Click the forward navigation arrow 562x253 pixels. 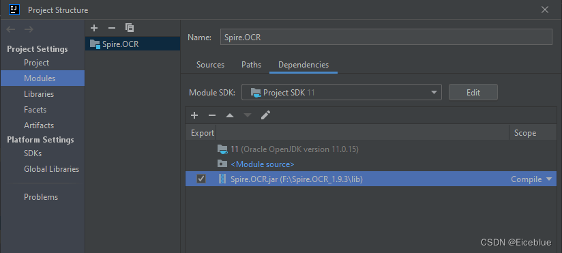[x=29, y=29]
